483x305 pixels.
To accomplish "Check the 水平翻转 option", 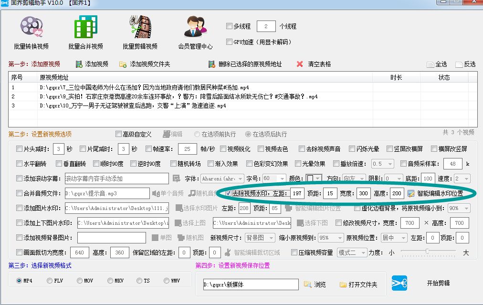I will [19, 164].
